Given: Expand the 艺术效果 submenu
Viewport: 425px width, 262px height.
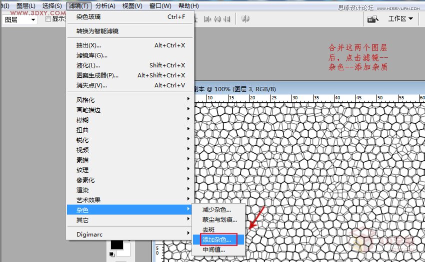Looking at the screenshot, I should [x=130, y=200].
